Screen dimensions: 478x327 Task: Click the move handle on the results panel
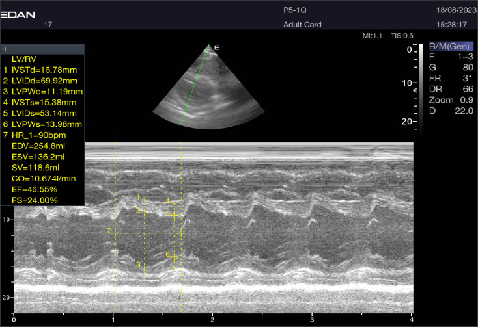click(x=6, y=49)
